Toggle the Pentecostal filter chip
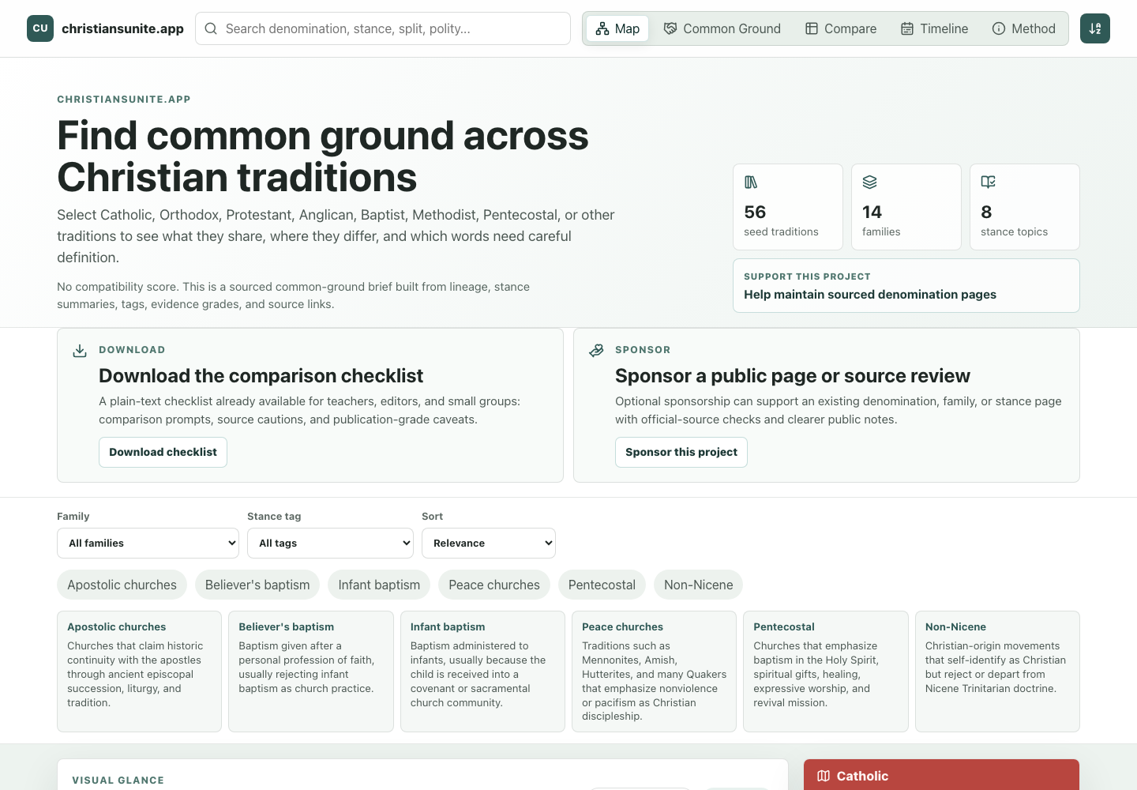Screen dimensions: 1137x790 (602, 585)
